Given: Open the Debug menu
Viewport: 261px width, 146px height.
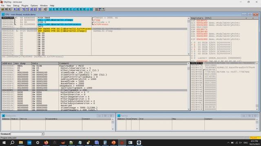Looking at the screenshot, I should tap(16, 5).
